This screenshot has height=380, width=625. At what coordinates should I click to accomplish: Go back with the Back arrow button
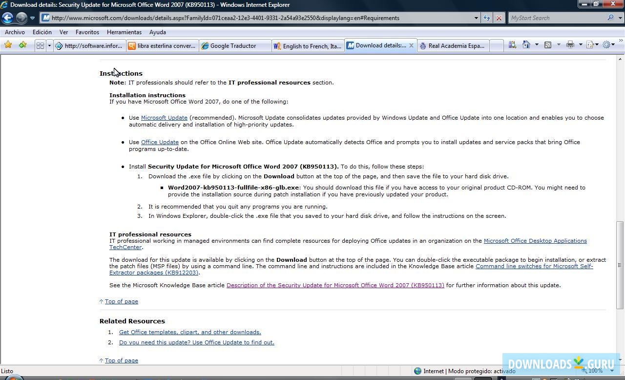(x=7, y=18)
